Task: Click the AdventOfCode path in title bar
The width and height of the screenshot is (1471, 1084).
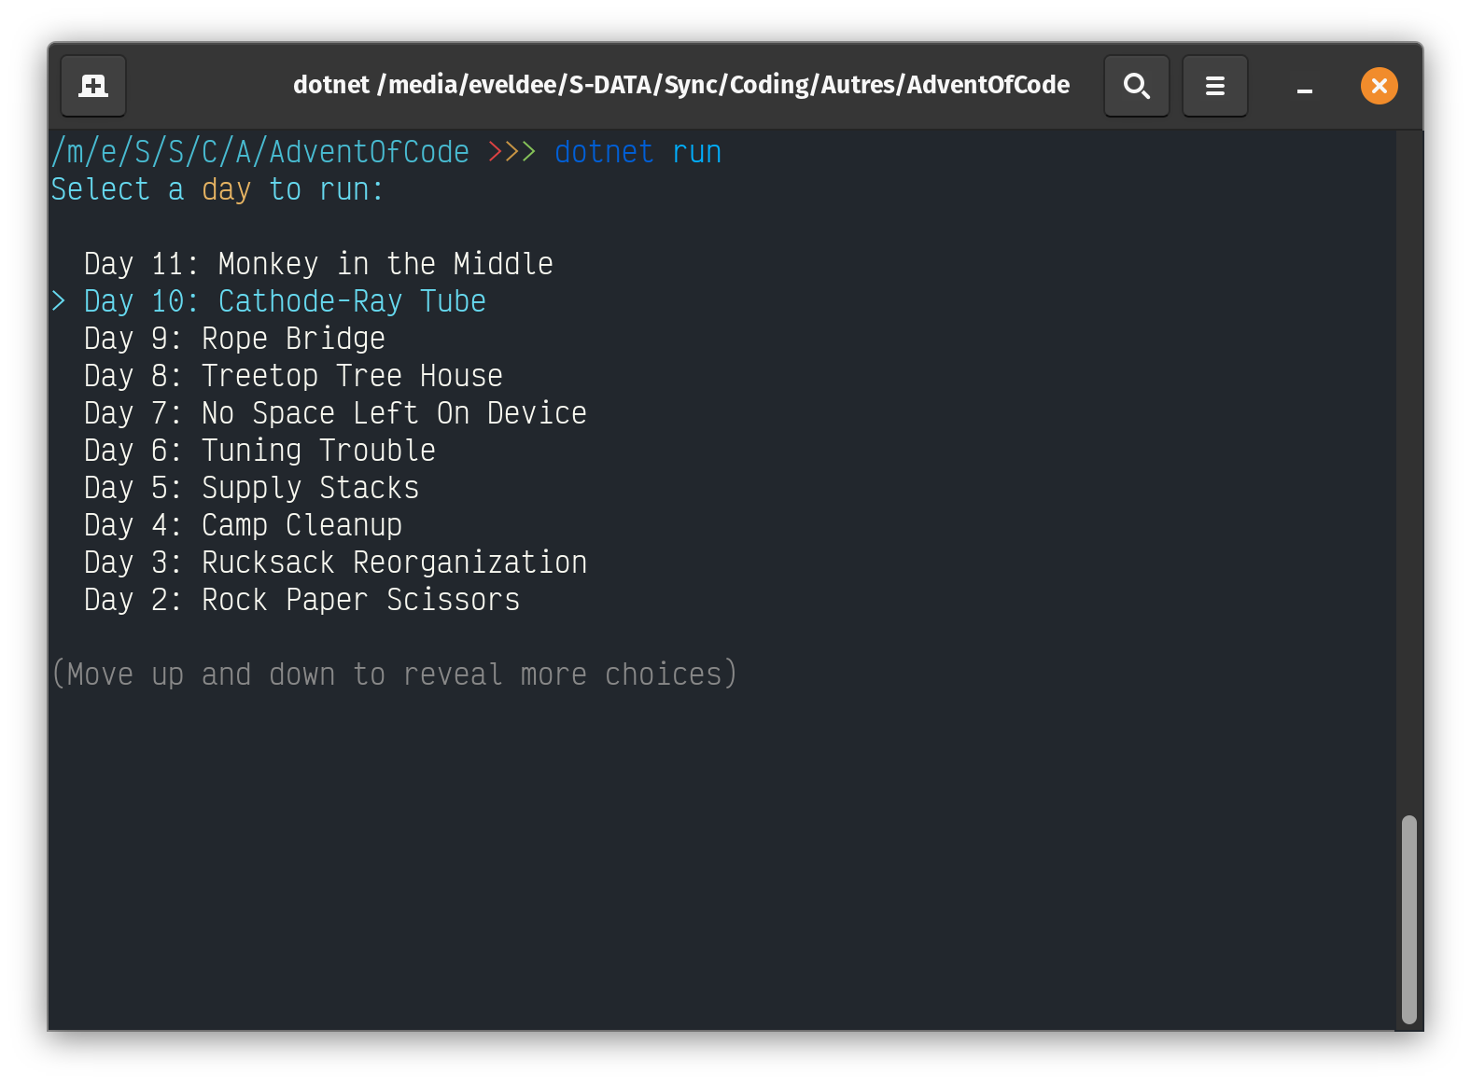Action: coord(681,85)
